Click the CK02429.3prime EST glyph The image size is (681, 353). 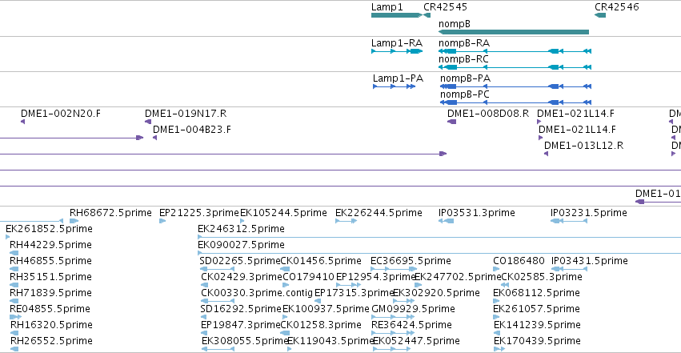tap(205, 285)
